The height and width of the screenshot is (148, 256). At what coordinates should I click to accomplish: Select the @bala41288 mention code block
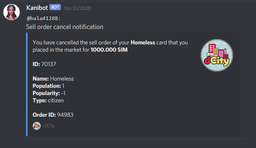pos(44,18)
